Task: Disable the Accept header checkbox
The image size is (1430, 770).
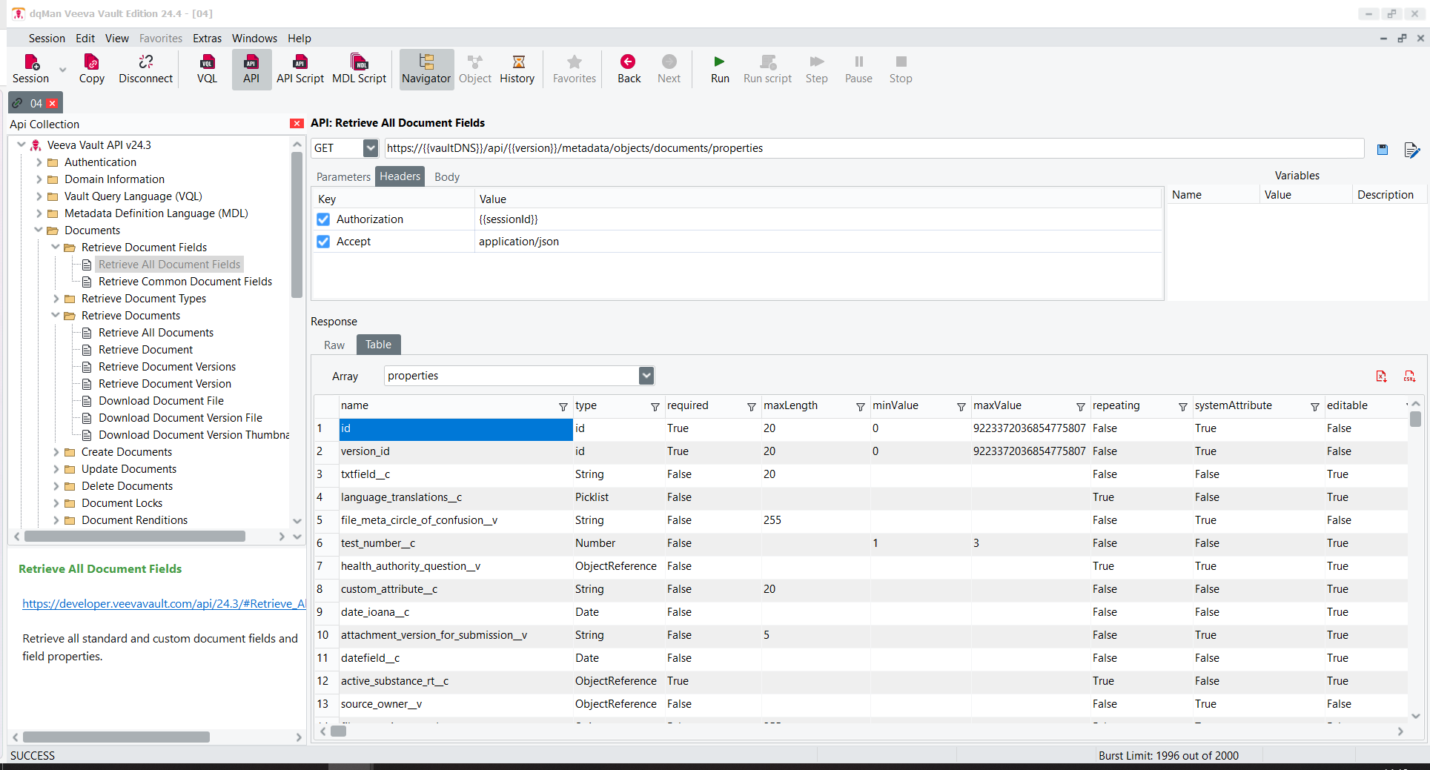Action: (323, 242)
